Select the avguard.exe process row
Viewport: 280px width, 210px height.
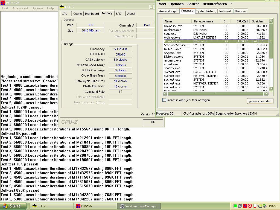point(215,60)
